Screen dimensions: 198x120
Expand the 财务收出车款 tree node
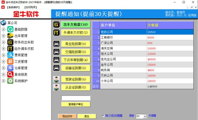coord(3,42)
